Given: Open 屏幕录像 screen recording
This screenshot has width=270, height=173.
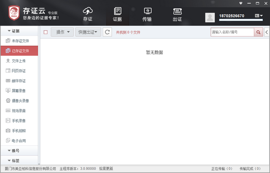Looking at the screenshot, I should point(19,91).
